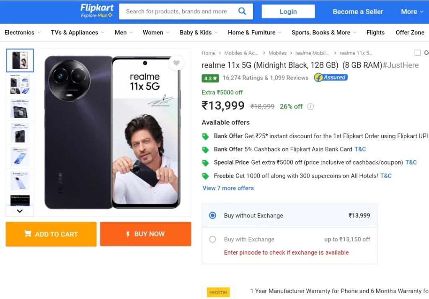The width and height of the screenshot is (429, 299).
Task: Tick the Compare checkbox
Action: pos(418,53)
